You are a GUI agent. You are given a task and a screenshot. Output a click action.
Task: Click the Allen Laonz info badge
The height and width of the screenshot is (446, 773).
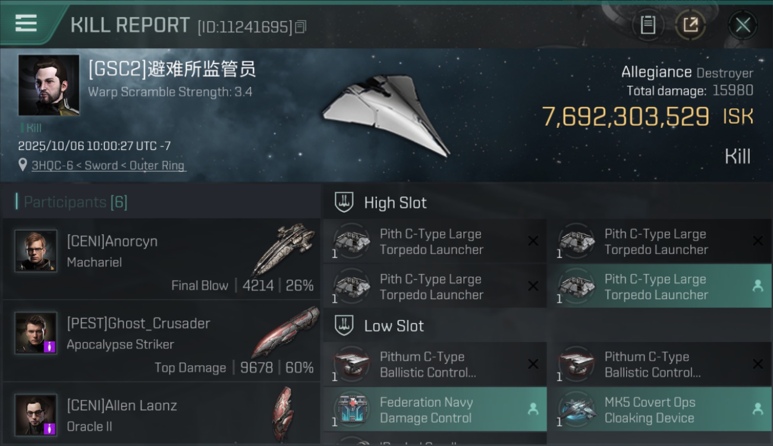click(x=50, y=428)
